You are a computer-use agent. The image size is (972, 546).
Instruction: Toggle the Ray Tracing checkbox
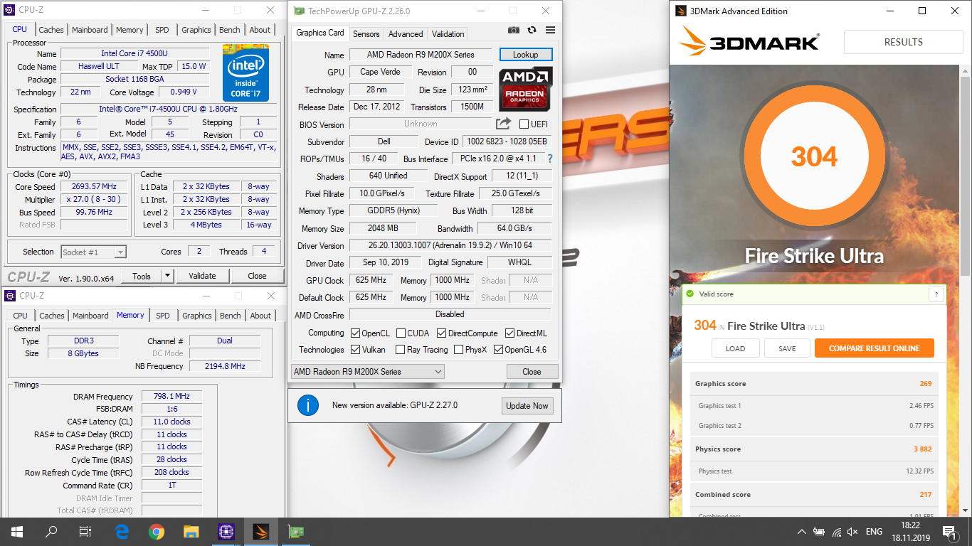click(401, 349)
